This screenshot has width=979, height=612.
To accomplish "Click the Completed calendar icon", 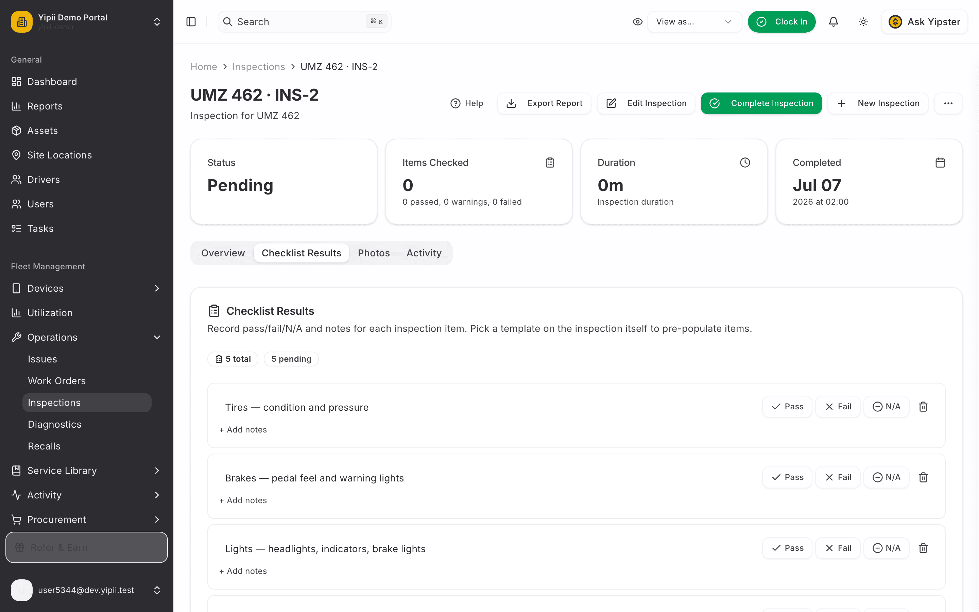I will (x=940, y=163).
